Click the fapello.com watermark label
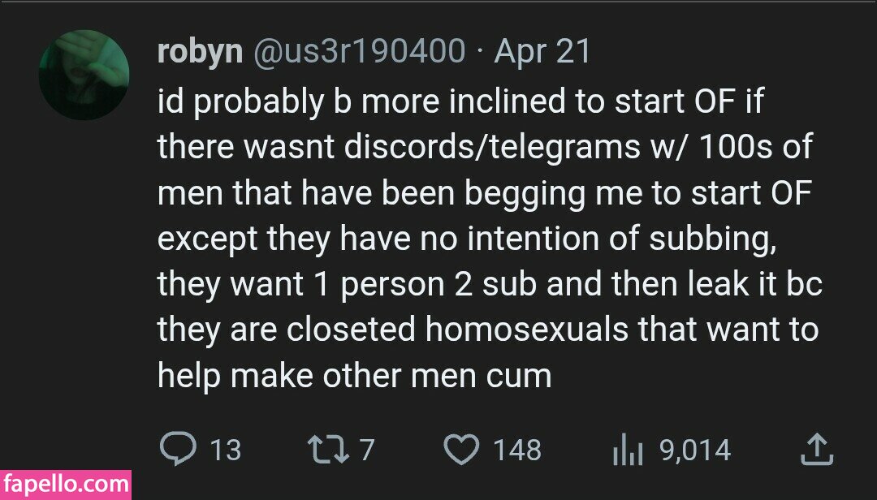 (65, 485)
